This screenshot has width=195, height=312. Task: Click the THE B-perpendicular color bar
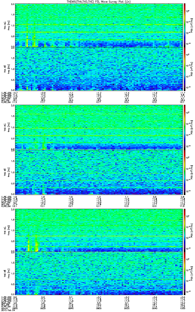click(185, 230)
